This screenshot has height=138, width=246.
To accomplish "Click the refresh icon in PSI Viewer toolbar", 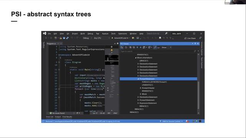I will coord(122,48).
